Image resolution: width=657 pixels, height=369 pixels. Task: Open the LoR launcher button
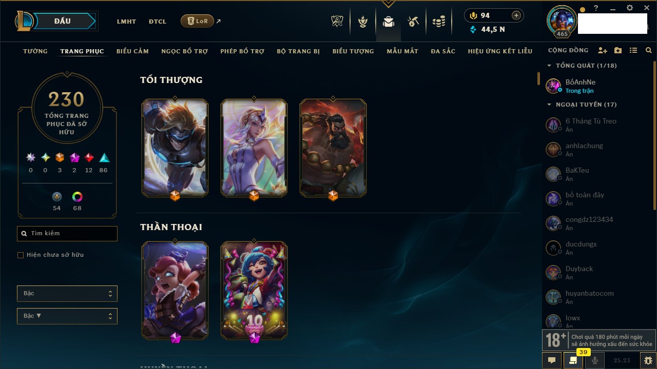pyautogui.click(x=197, y=21)
